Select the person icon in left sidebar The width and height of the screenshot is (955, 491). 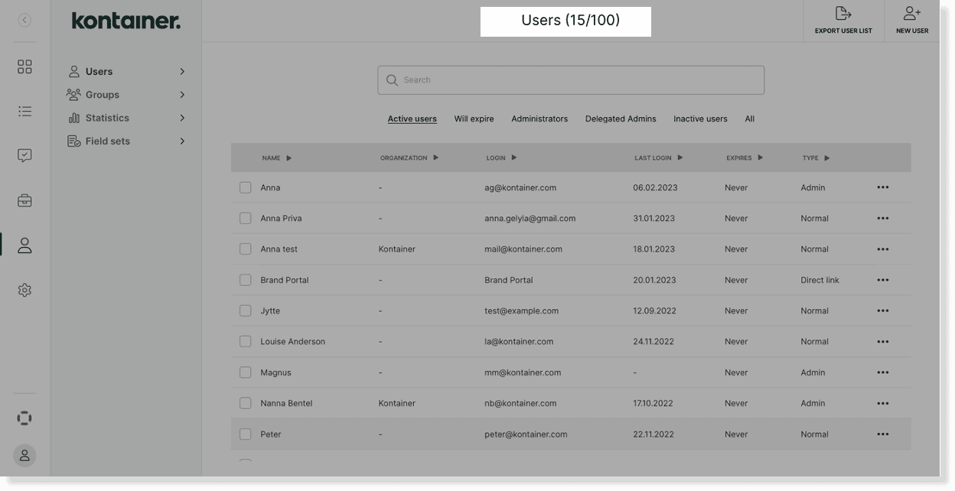click(x=24, y=245)
